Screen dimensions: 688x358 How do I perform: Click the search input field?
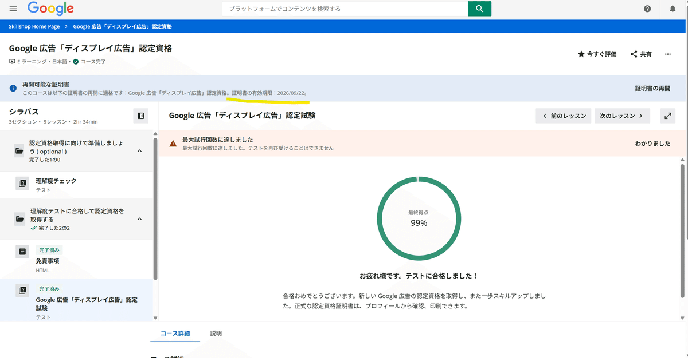344,9
